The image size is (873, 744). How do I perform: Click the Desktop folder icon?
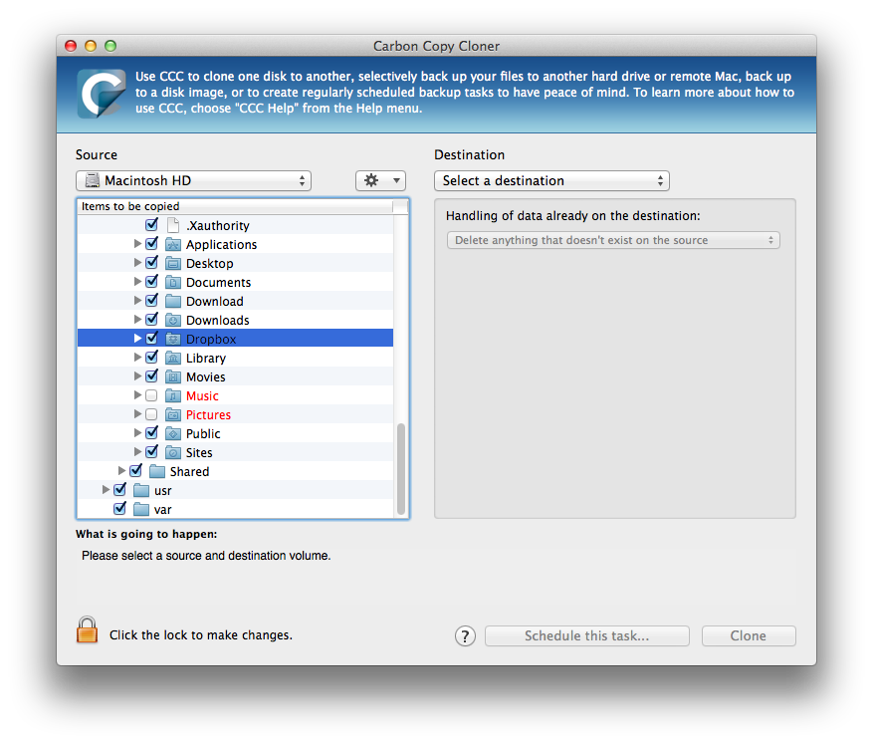click(x=173, y=263)
